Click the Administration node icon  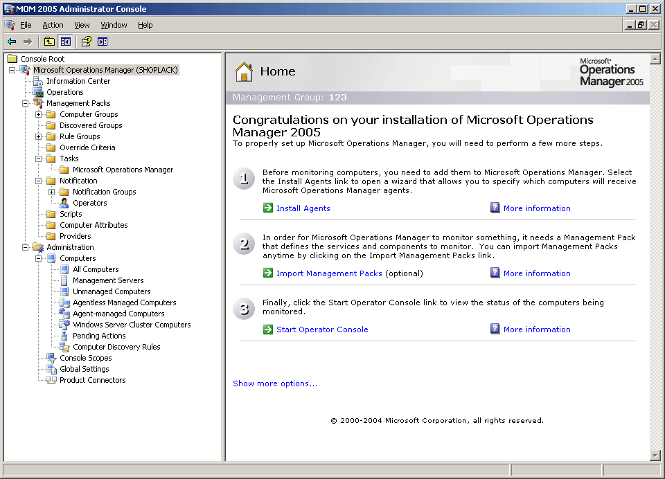[x=38, y=247]
